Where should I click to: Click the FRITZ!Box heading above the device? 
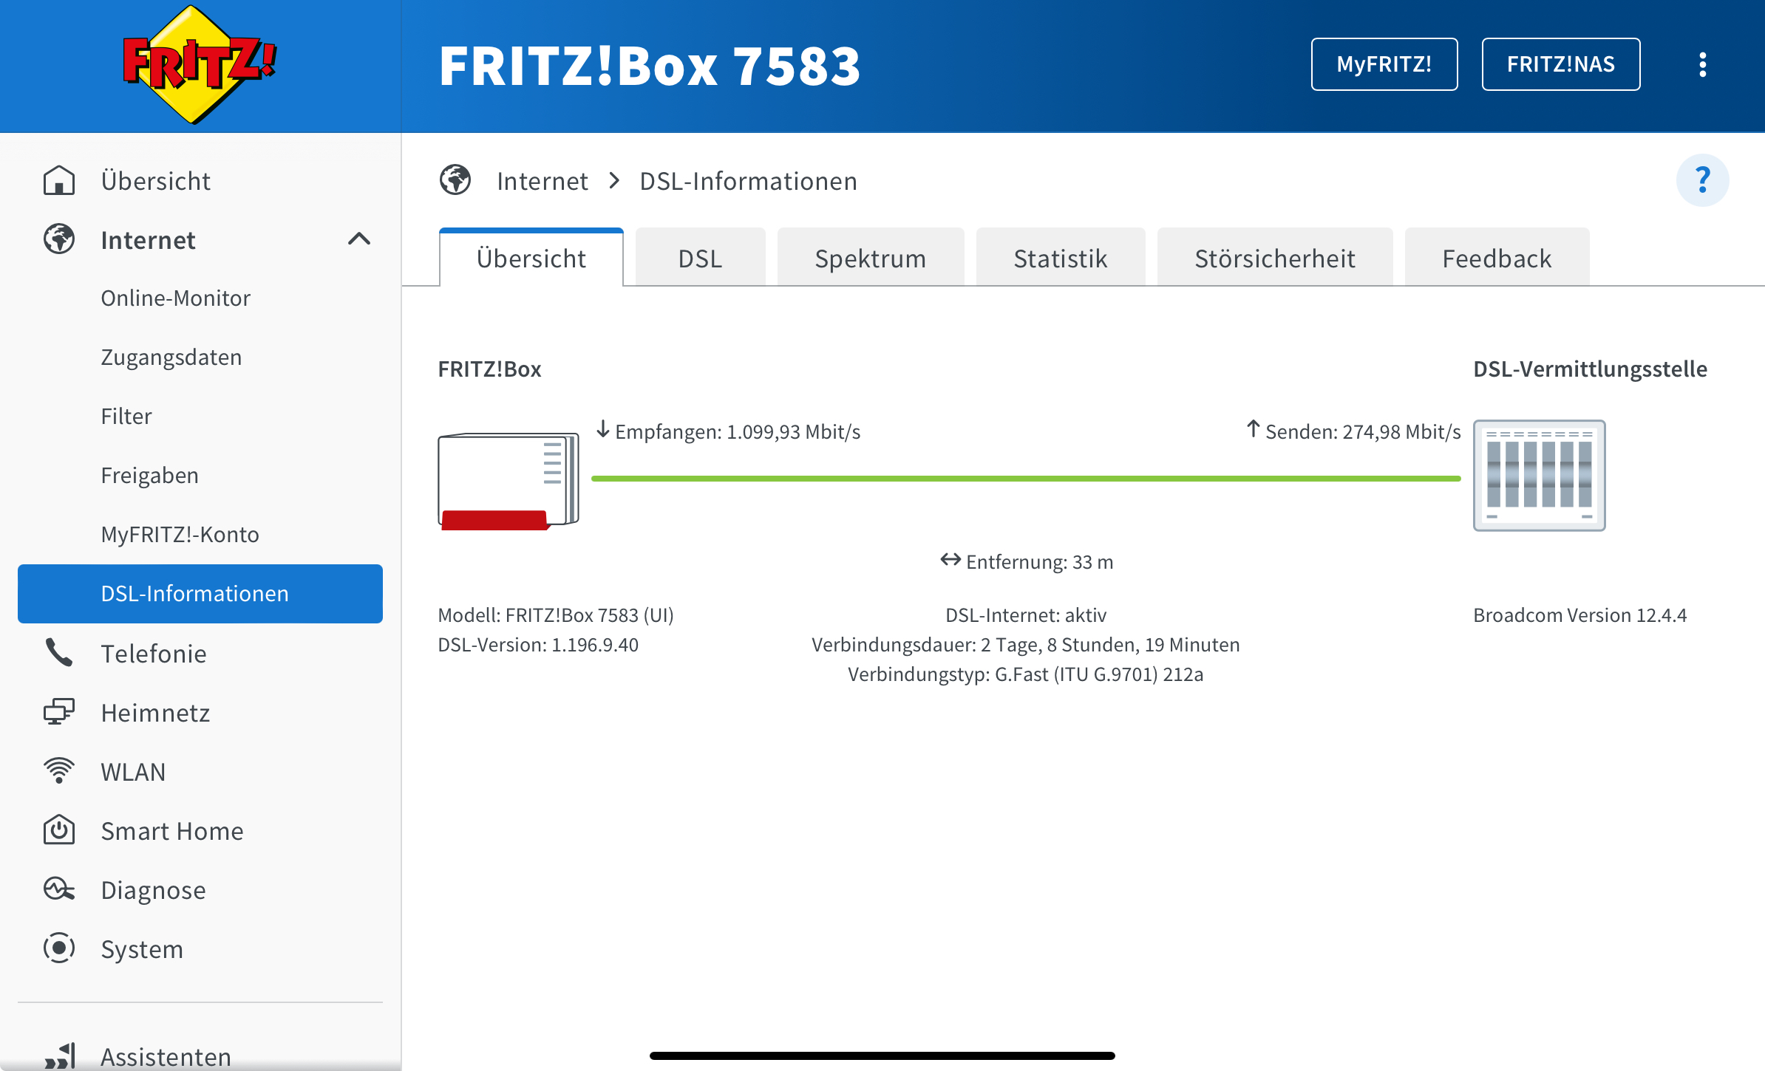(489, 369)
